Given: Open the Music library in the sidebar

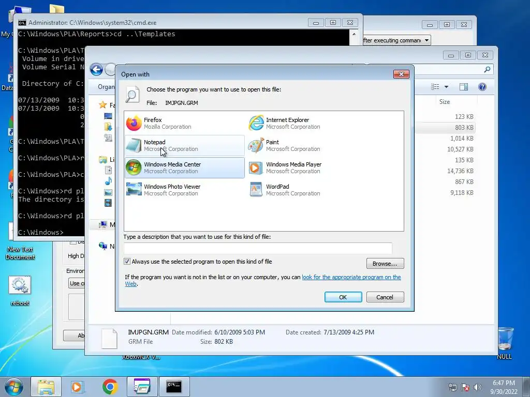Looking at the screenshot, I should pyautogui.click(x=108, y=181).
